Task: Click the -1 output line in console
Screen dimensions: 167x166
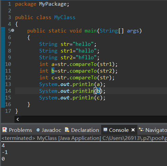Action: click(5, 152)
